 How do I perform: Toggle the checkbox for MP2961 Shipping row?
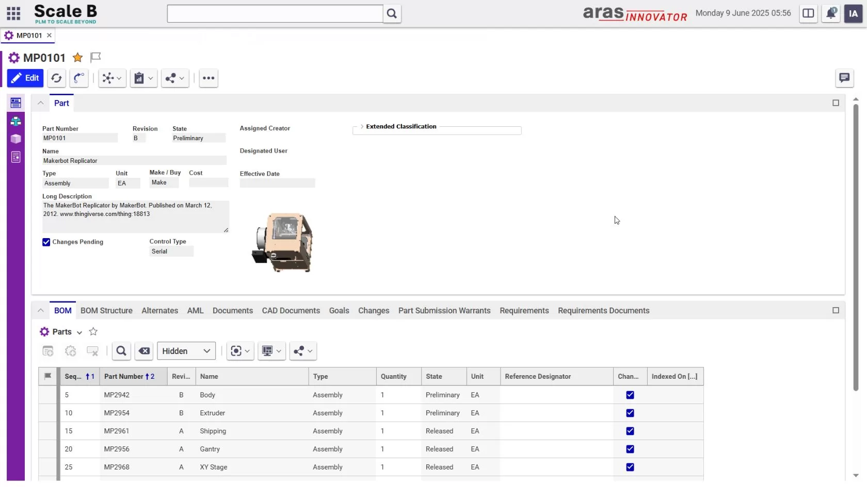630,431
